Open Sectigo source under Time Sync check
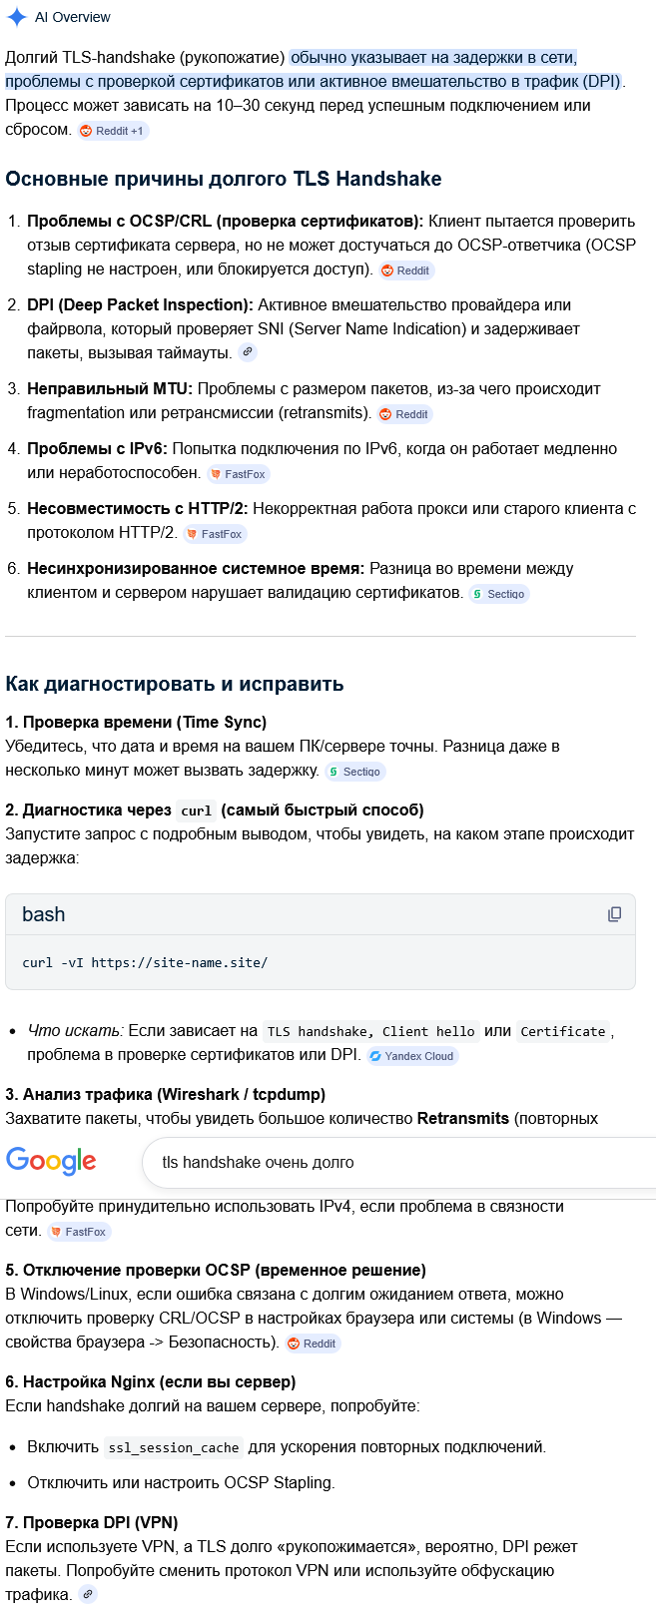 click(355, 772)
